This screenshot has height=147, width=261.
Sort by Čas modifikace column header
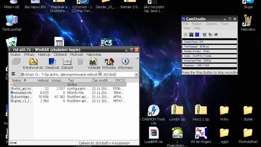pos(102,80)
